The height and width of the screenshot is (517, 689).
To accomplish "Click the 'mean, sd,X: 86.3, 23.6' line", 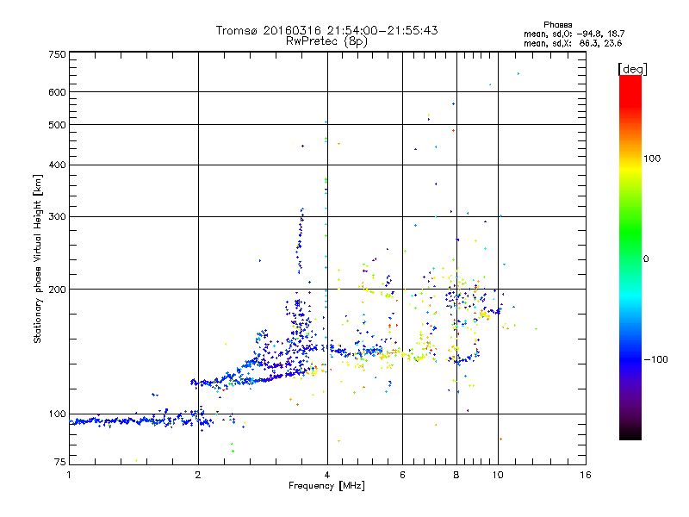I will 573,43.
